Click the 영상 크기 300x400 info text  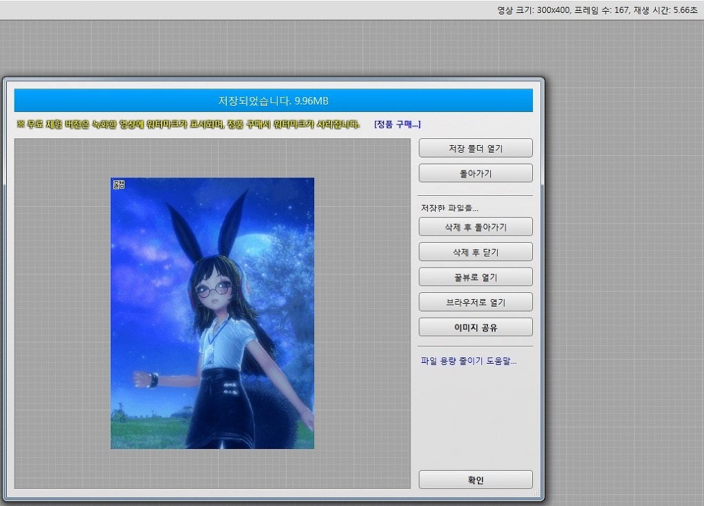pyautogui.click(x=597, y=10)
